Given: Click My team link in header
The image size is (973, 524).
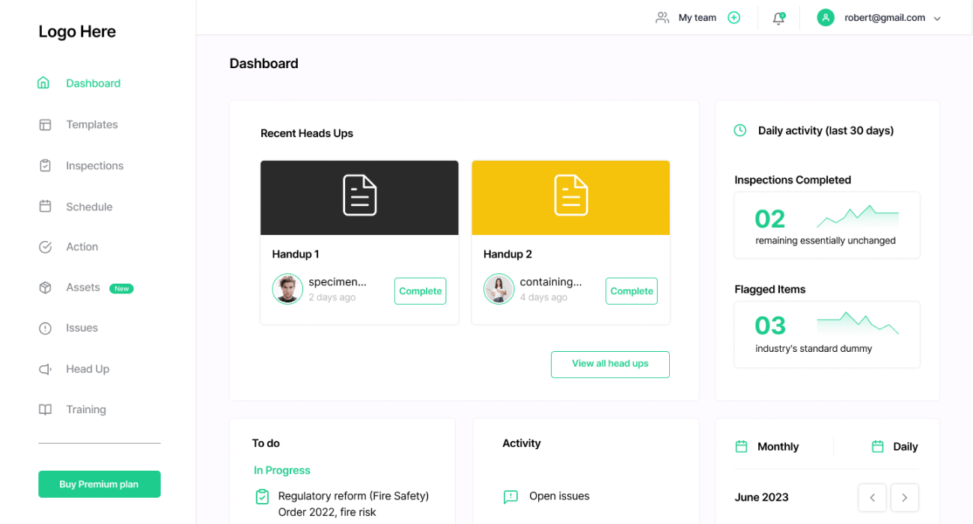Looking at the screenshot, I should point(698,17).
